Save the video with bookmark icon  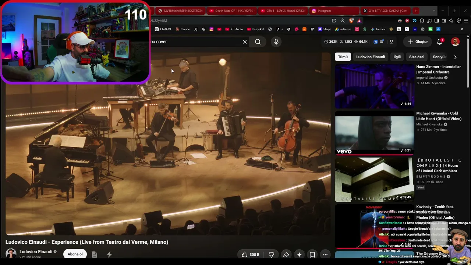click(312, 254)
